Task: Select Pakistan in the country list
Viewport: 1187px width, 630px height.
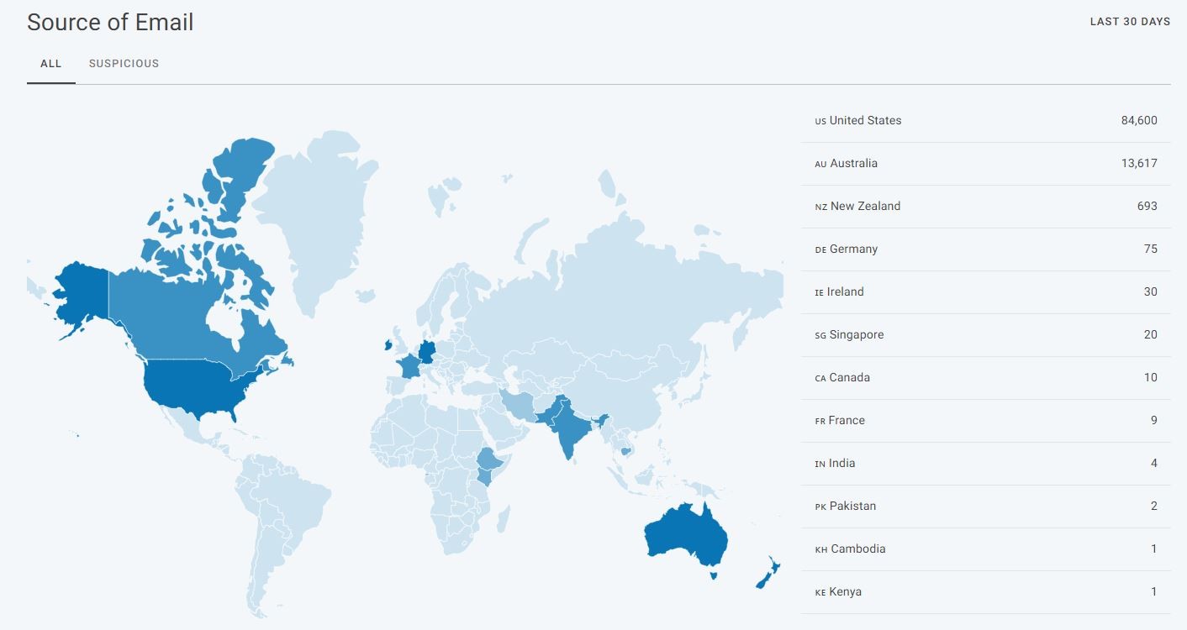Action: (x=985, y=507)
